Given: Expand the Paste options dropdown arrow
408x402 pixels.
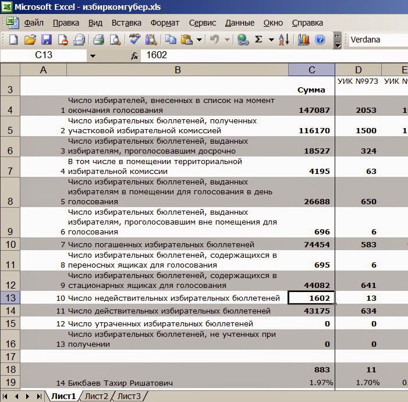Looking at the screenshot, I should point(199,40).
